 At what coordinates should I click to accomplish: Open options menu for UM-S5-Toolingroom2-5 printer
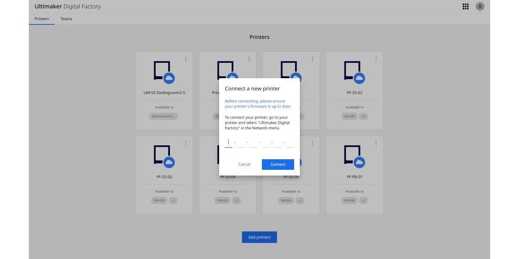pyautogui.click(x=185, y=59)
